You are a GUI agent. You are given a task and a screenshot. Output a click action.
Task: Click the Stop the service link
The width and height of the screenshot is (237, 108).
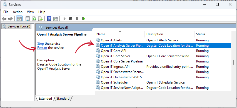tap(41, 44)
